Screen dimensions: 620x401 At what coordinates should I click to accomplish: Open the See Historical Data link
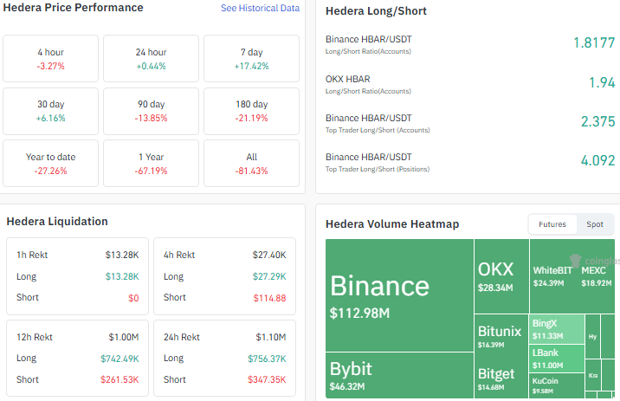[x=260, y=8]
